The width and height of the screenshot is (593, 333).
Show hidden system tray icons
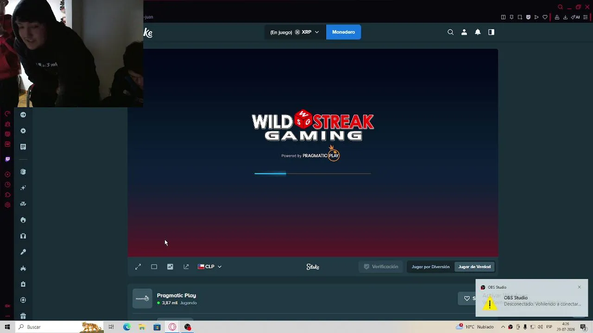[x=503, y=327]
